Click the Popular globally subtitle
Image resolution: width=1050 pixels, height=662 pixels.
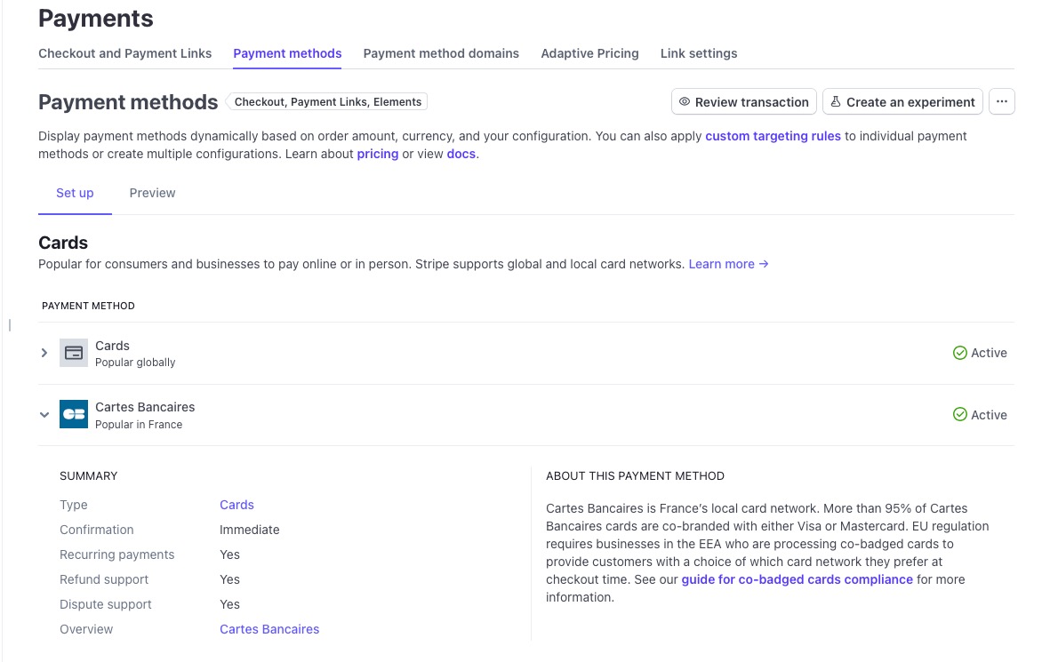coord(135,363)
